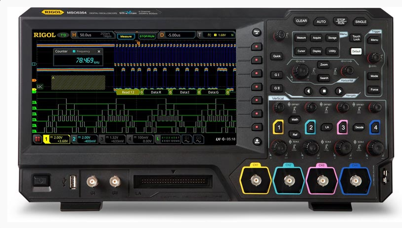Push the SINGLE button
The height and width of the screenshot is (228, 402).
[x=360, y=22]
